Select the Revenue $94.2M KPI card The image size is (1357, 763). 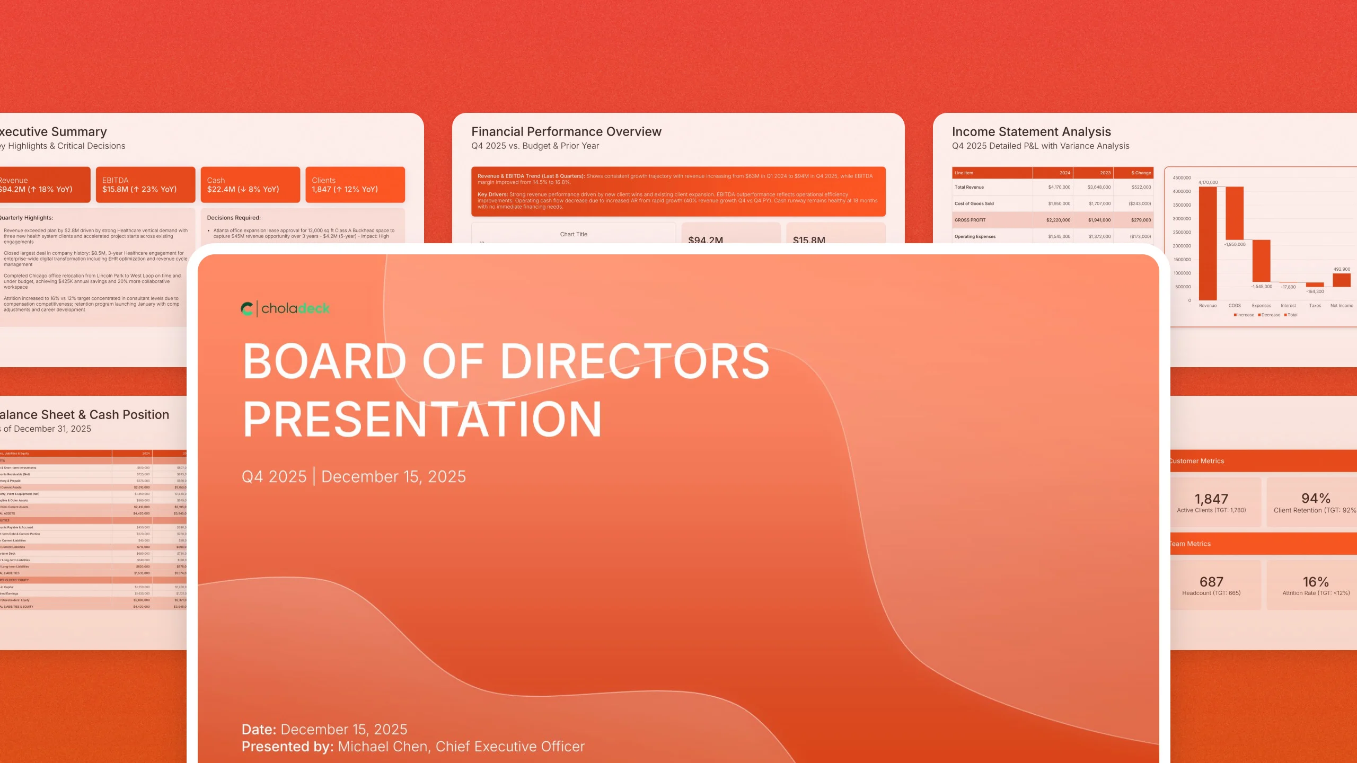pyautogui.click(x=45, y=184)
